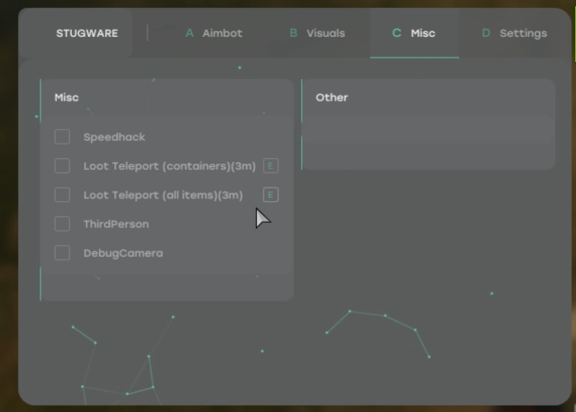Enable the ThirdPerson checkbox
Screen dimensions: 576x412
click(x=62, y=224)
